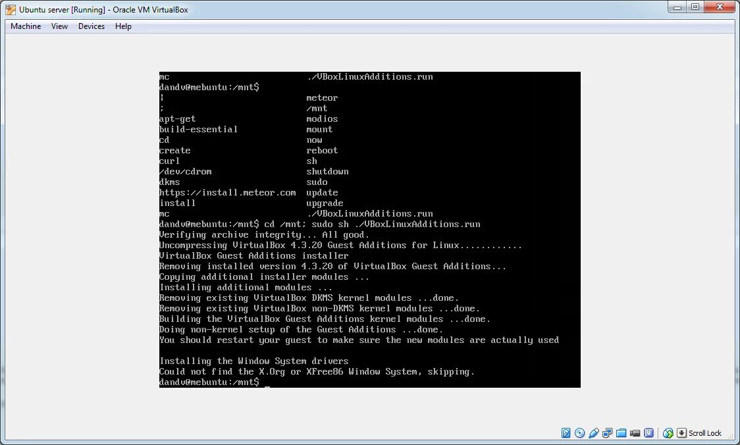Image resolution: width=740 pixels, height=445 pixels.
Task: Click the 'shutdown' entry in terminal
Action: 327,171
